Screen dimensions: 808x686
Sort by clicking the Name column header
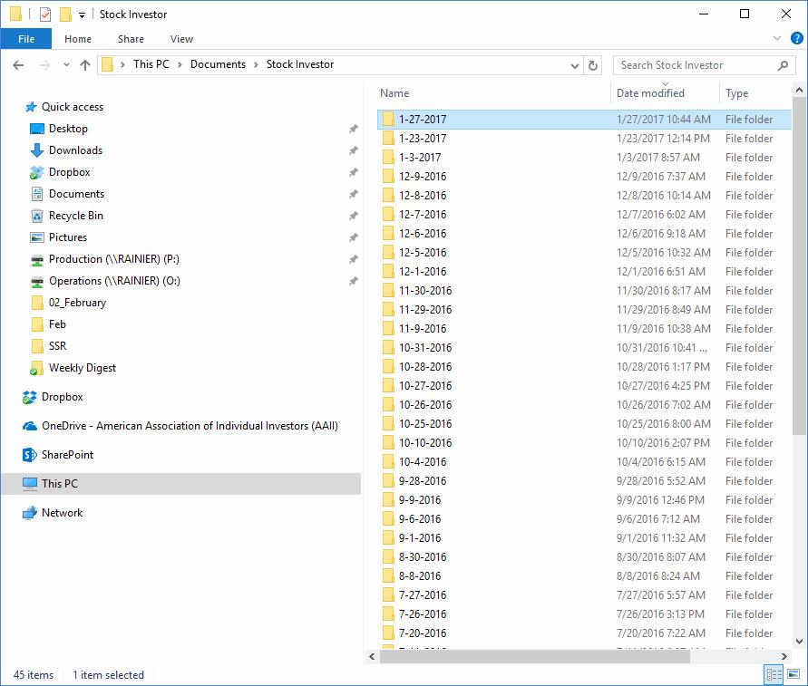tap(394, 92)
